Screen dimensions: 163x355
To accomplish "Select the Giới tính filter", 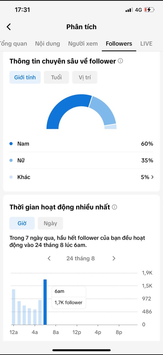I will click(x=25, y=77).
